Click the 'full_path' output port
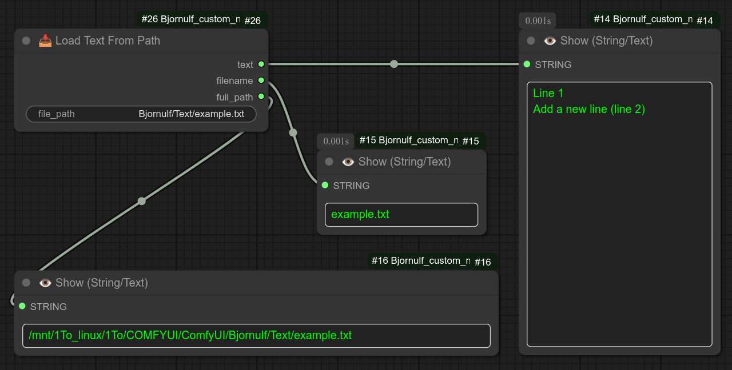This screenshot has height=370, width=732. (261, 97)
